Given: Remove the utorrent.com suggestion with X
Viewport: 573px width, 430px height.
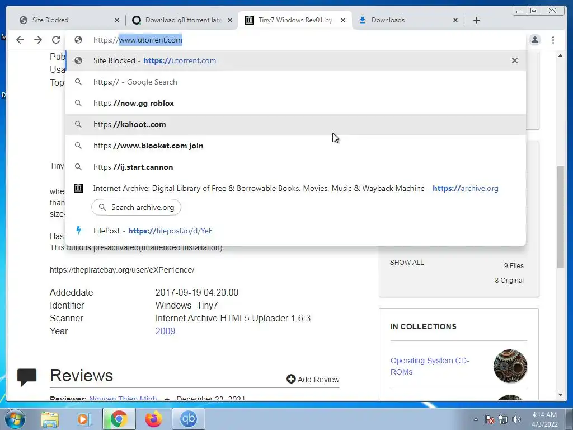Looking at the screenshot, I should click(x=515, y=60).
